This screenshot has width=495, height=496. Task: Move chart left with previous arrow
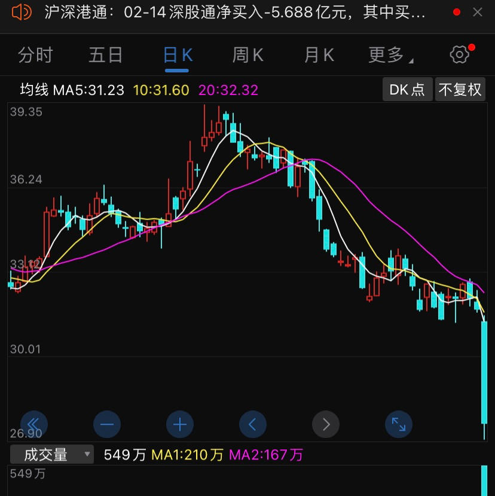(253, 425)
